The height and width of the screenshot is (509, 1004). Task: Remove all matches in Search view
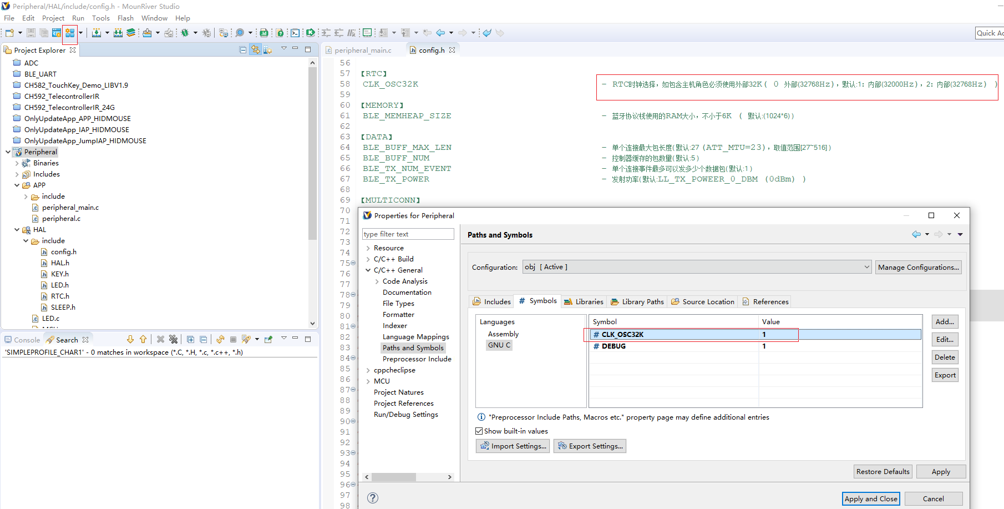pyautogui.click(x=173, y=339)
